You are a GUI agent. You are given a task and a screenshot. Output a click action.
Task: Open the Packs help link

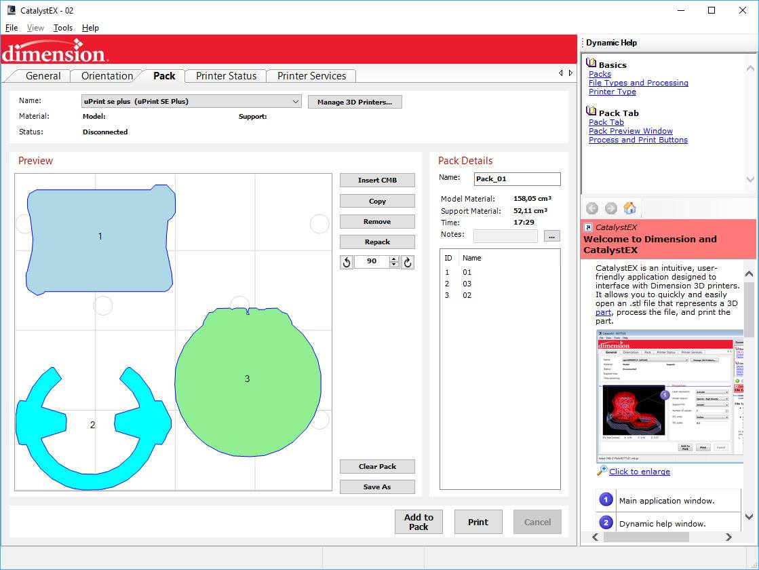point(600,74)
